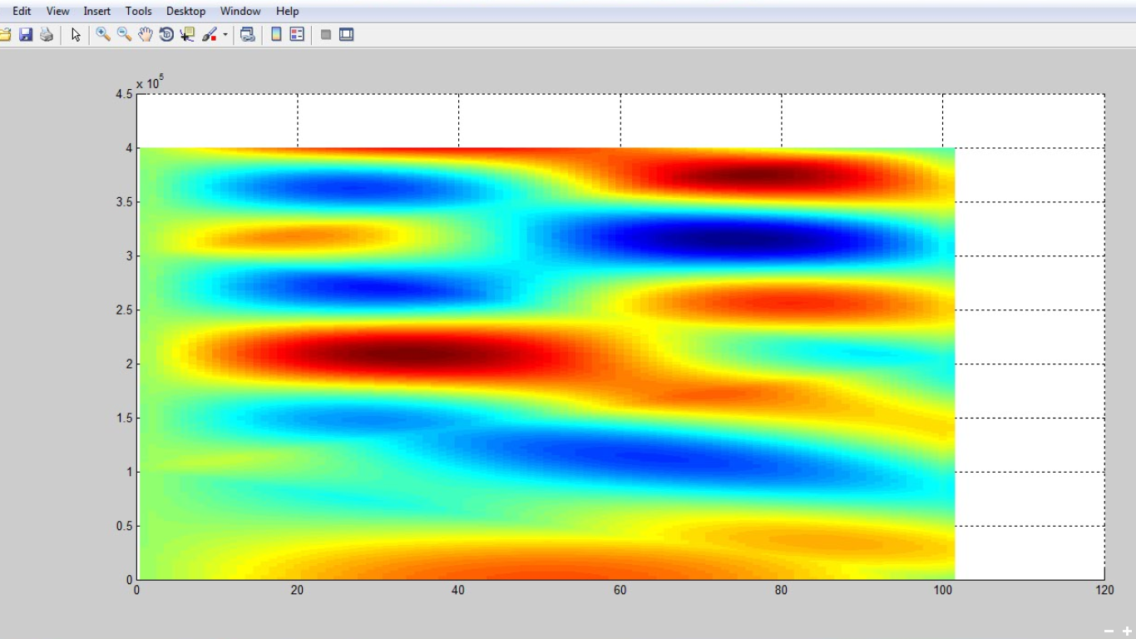Turn on the Data Cursor tool
The height and width of the screenshot is (639, 1136).
[x=187, y=35]
